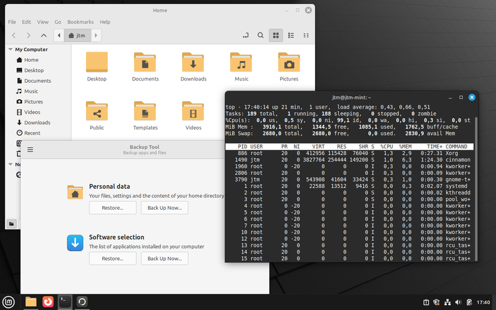This screenshot has height=310, width=496.
Task: Click Back Up Now for Personal data
Action: pyautogui.click(x=164, y=208)
